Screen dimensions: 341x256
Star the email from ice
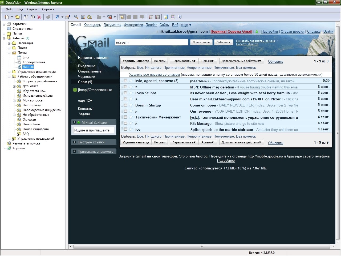(x=131, y=129)
